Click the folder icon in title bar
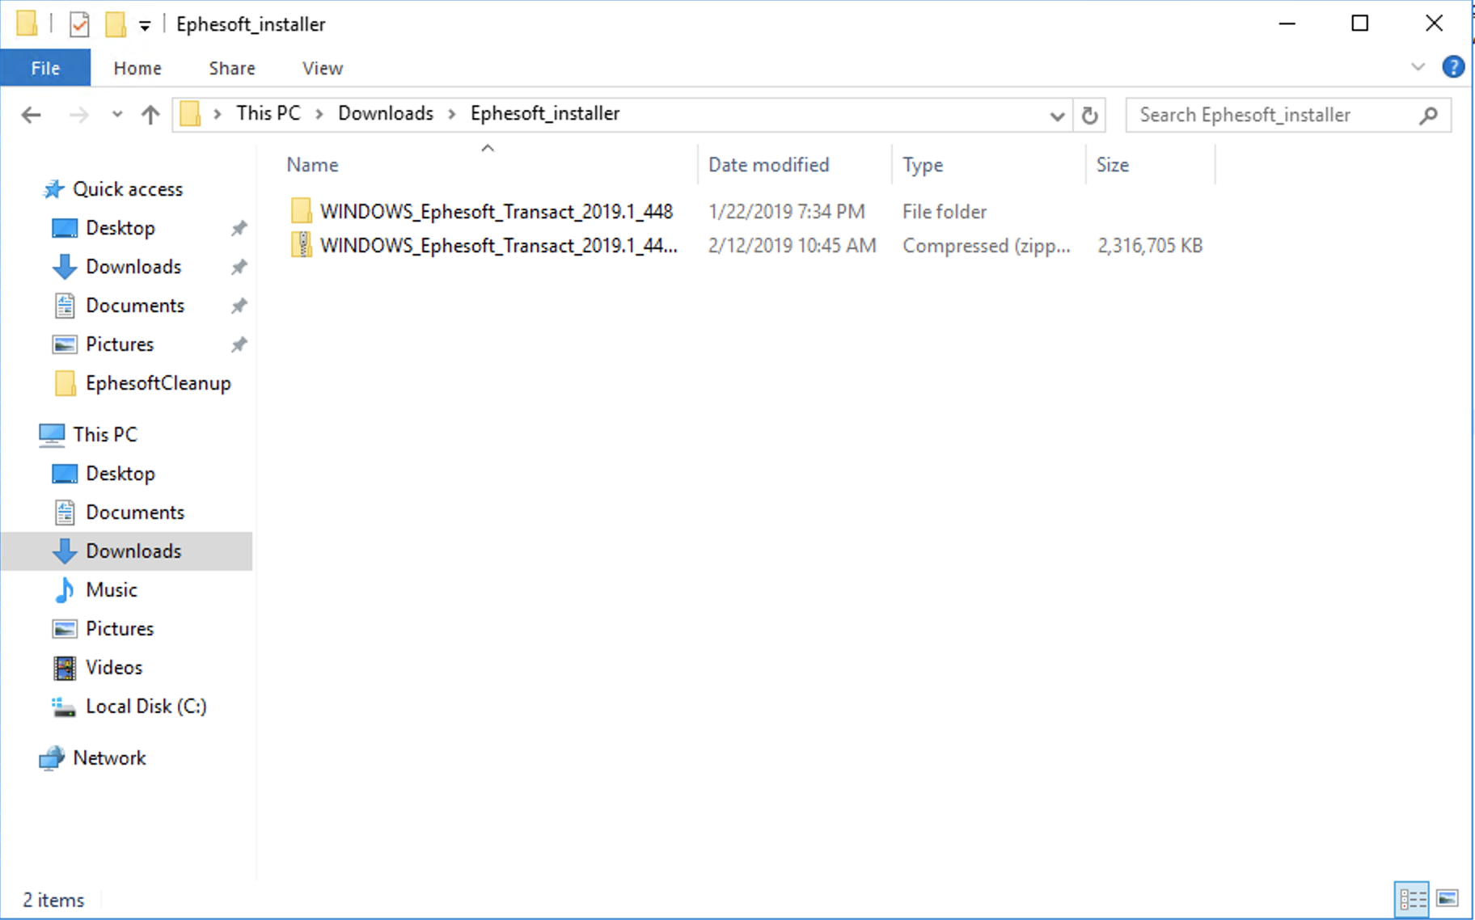 pyautogui.click(x=27, y=23)
